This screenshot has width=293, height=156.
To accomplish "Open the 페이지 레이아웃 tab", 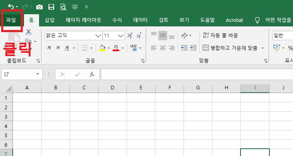I will pos(83,20).
